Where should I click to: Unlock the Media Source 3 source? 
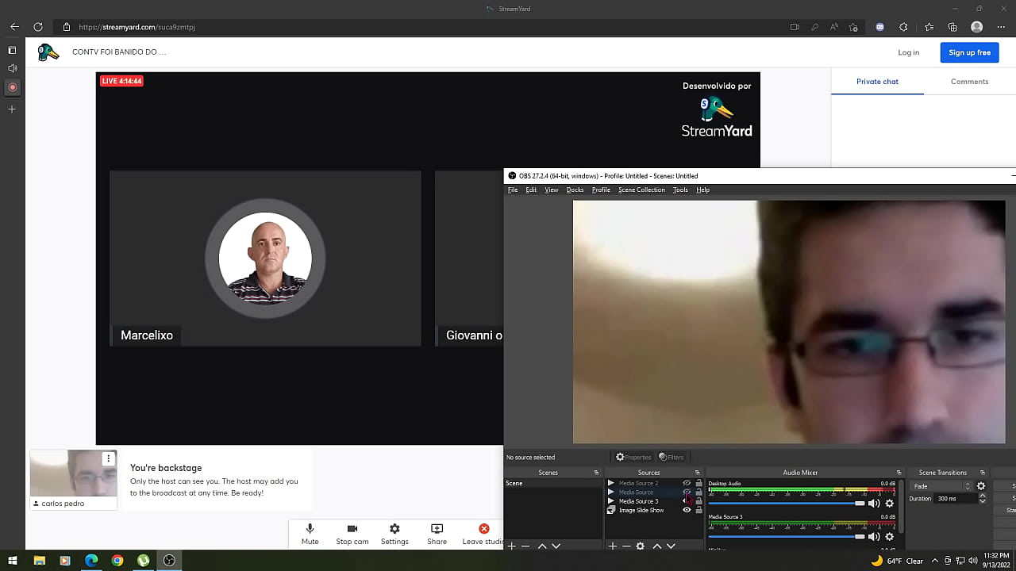[x=698, y=501]
